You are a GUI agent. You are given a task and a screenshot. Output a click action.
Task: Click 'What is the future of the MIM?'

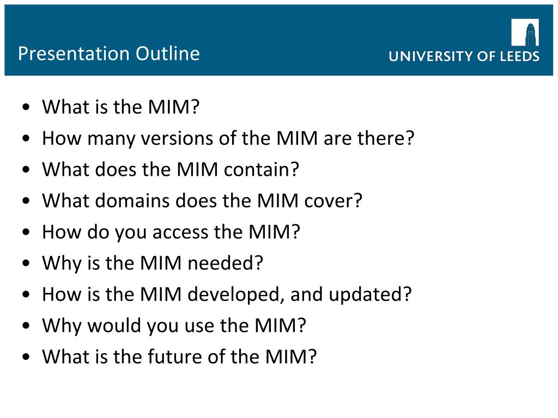coord(179,356)
